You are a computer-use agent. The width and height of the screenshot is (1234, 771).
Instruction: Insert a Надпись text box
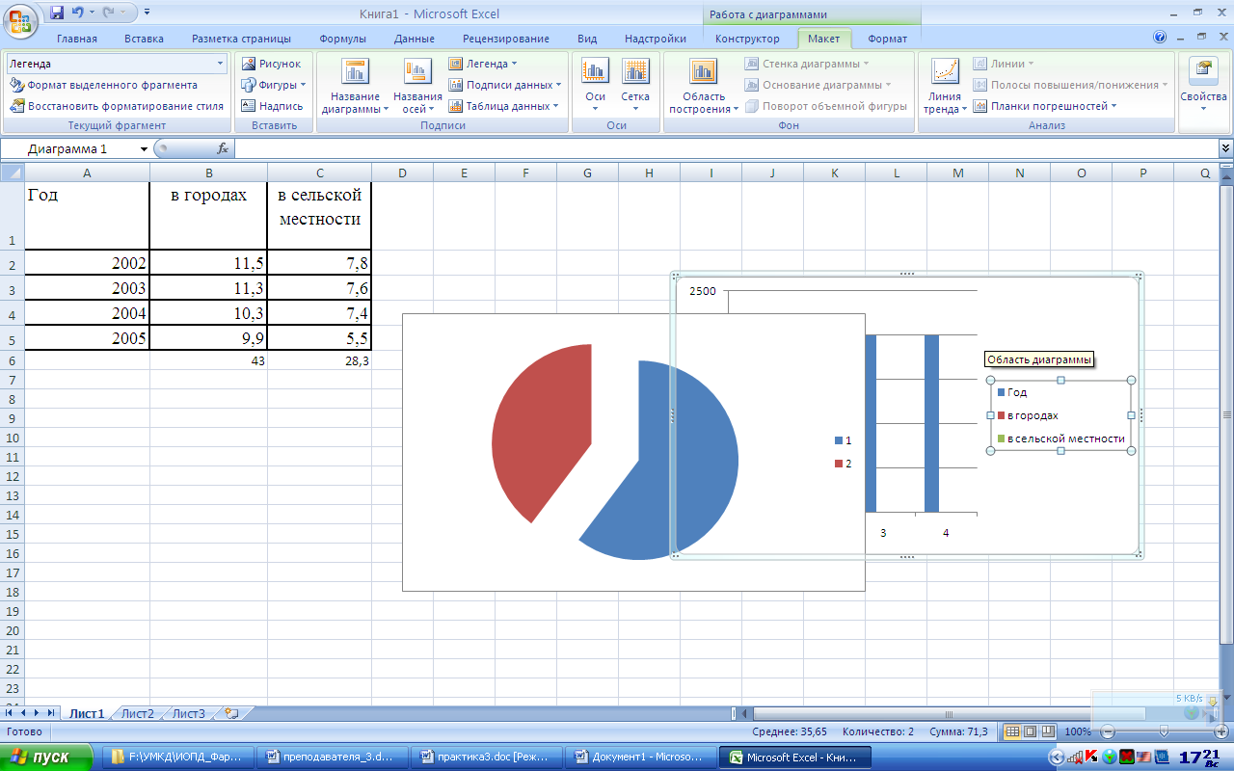(x=272, y=106)
